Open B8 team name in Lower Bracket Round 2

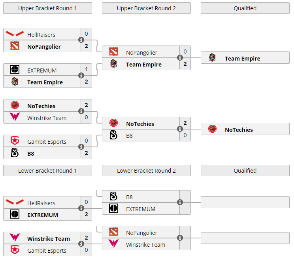tap(129, 197)
